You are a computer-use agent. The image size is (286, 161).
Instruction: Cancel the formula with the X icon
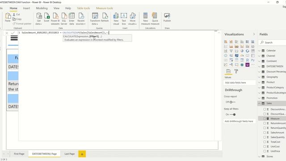tap(7, 33)
